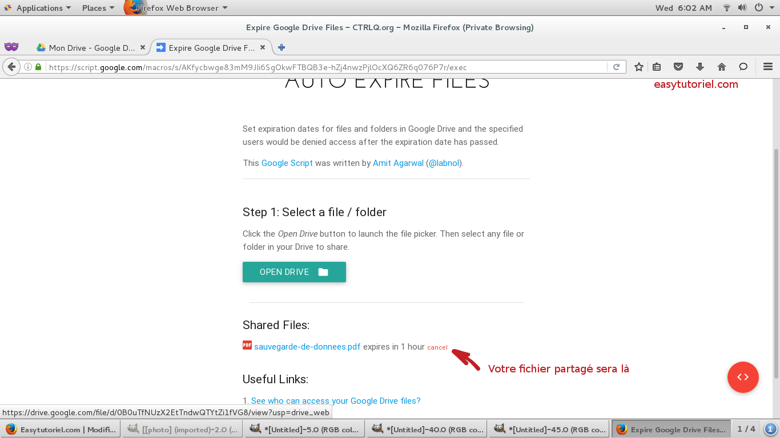Click the 'Useful Links:' heading
This screenshot has height=438, width=780.
275,379
